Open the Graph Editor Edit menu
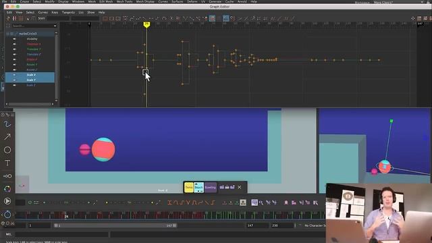 pyautogui.click(x=9, y=12)
